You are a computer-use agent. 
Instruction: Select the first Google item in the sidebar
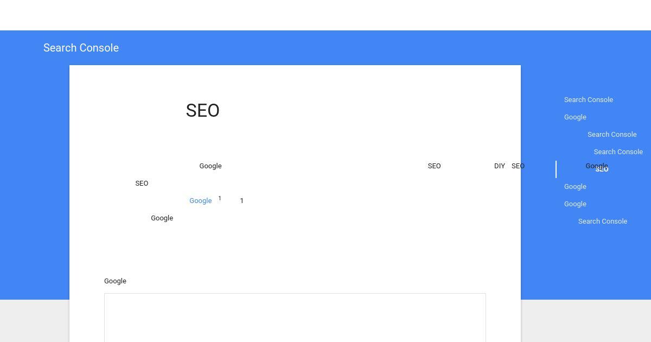[x=575, y=117]
